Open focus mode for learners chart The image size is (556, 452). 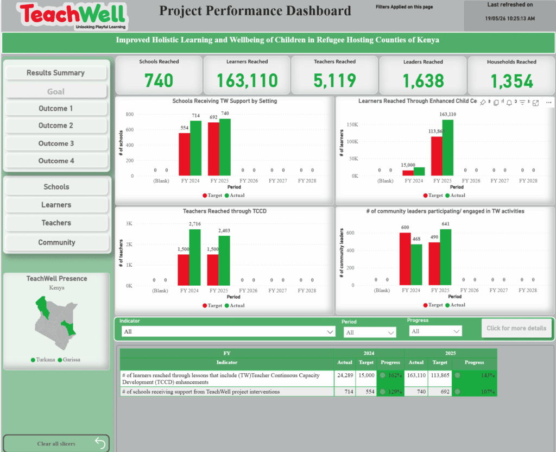coord(536,103)
